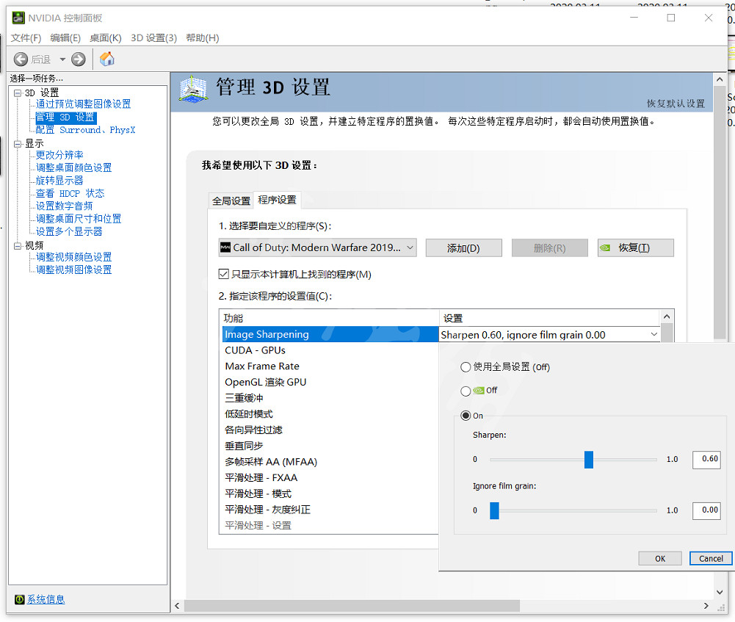This screenshot has height=622, width=735.
Task: Click the 恢复 button with NVIDIA logo
Action: tap(635, 248)
